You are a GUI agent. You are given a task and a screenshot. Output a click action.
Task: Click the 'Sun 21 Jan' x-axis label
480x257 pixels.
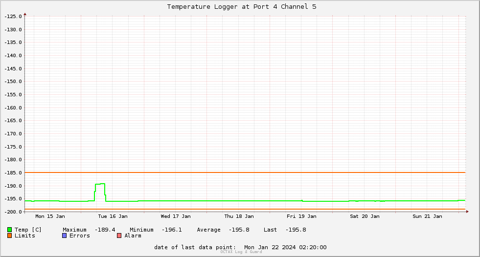click(427, 216)
